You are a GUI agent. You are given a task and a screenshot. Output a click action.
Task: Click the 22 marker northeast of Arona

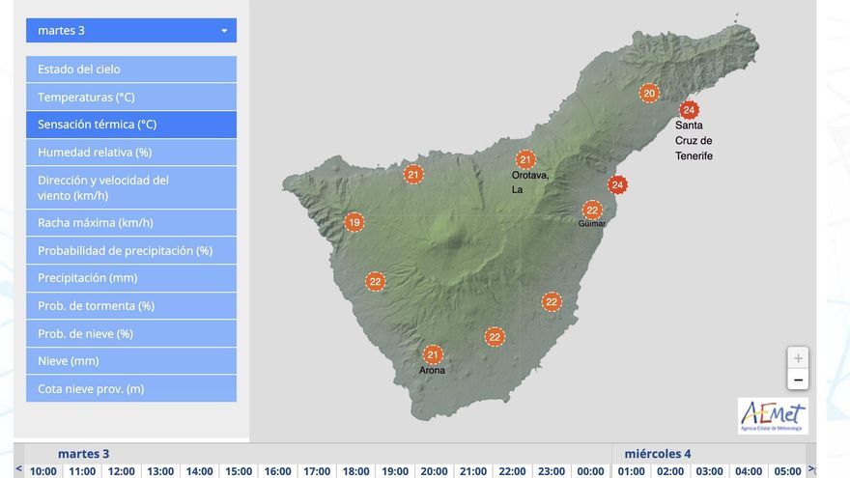[495, 337]
